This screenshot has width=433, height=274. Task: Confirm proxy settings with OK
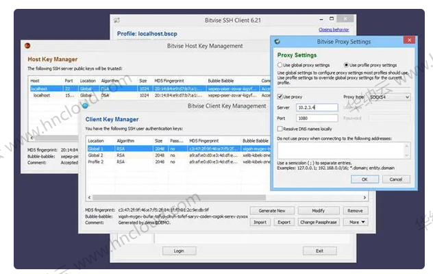364,179
